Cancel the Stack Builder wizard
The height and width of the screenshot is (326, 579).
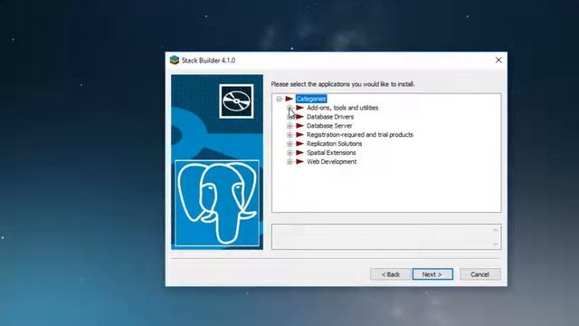[480, 274]
